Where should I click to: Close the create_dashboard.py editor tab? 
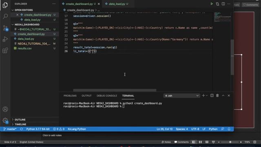99,4
